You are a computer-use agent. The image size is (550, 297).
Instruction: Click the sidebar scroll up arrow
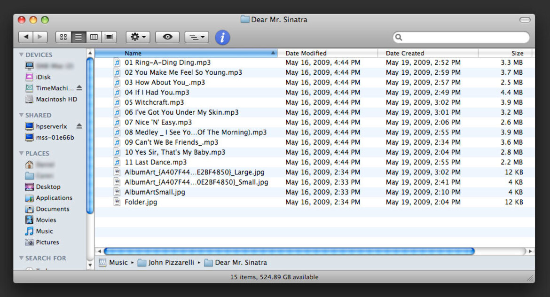90,53
